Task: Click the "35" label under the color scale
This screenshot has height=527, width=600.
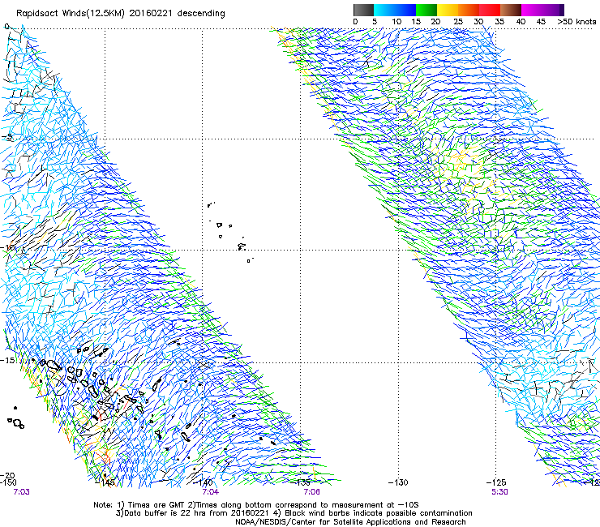Action: (499, 22)
